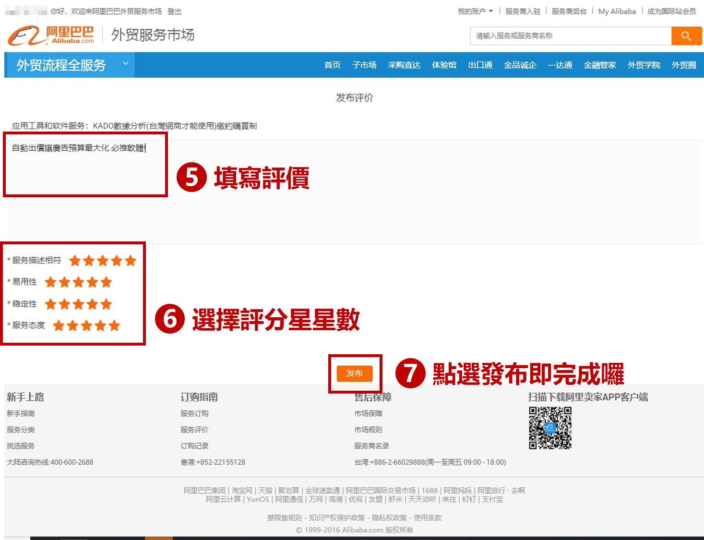Switch to the 子市场 nav item
The image size is (704, 540).
pos(365,65)
